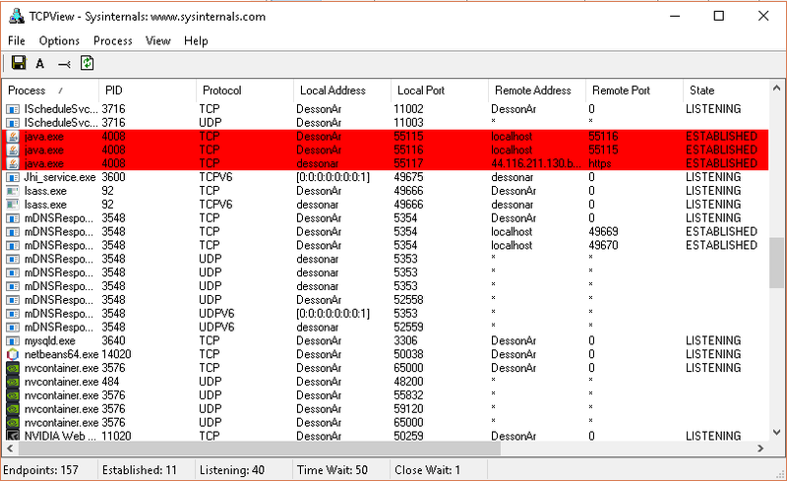The height and width of the screenshot is (481, 787).
Task: Click Time Wait: 50 in status bar
Action: (333, 470)
